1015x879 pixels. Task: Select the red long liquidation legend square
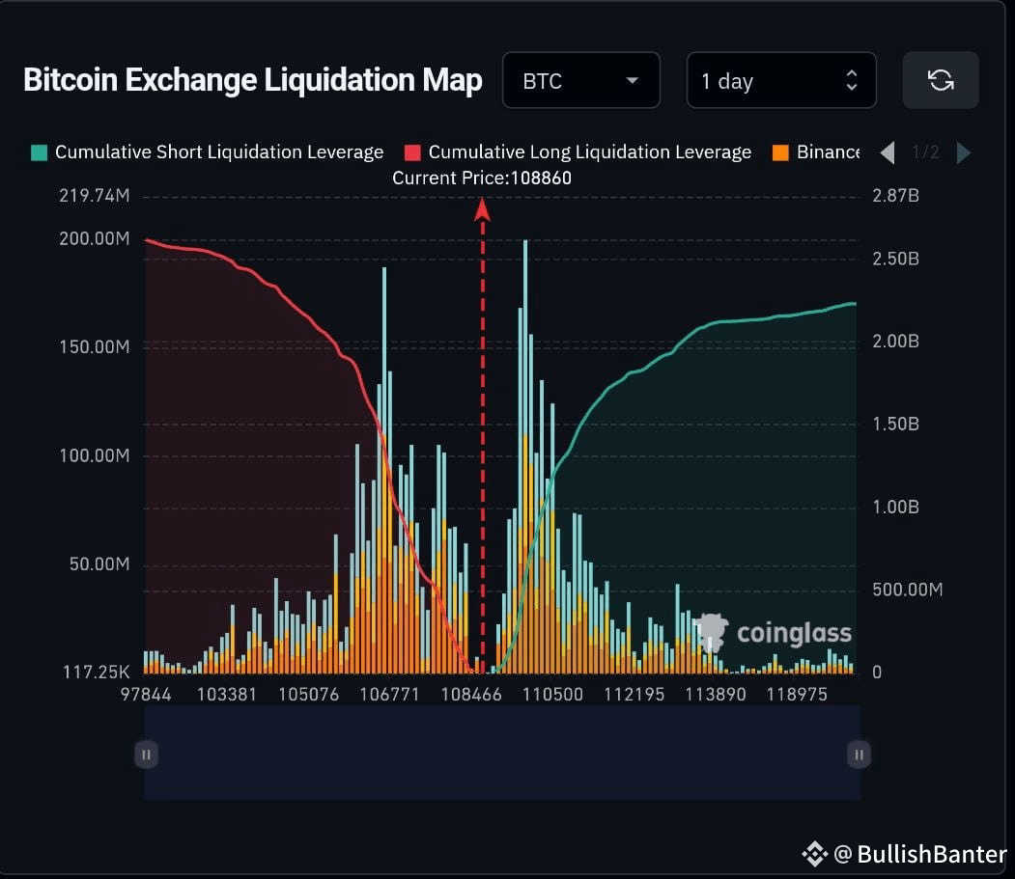414,151
